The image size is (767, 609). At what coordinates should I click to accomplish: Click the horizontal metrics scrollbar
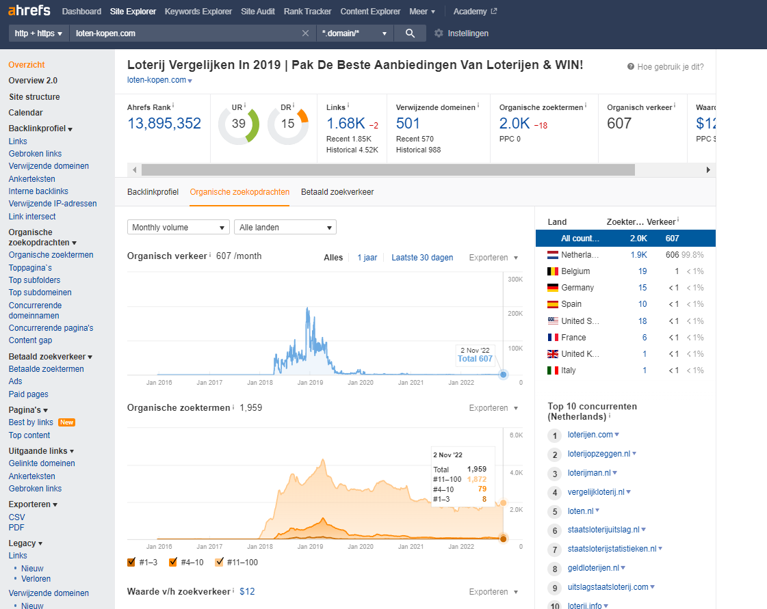click(388, 170)
